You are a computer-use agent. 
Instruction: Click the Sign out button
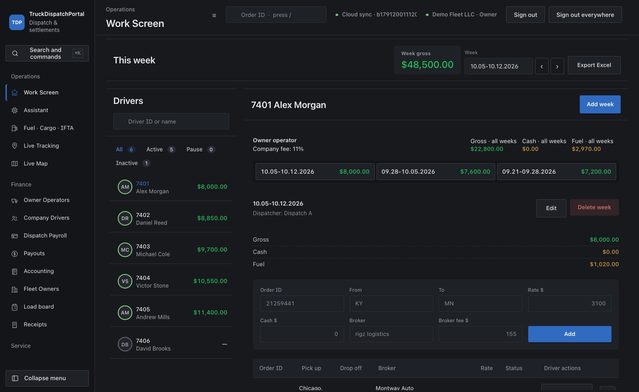tap(525, 15)
